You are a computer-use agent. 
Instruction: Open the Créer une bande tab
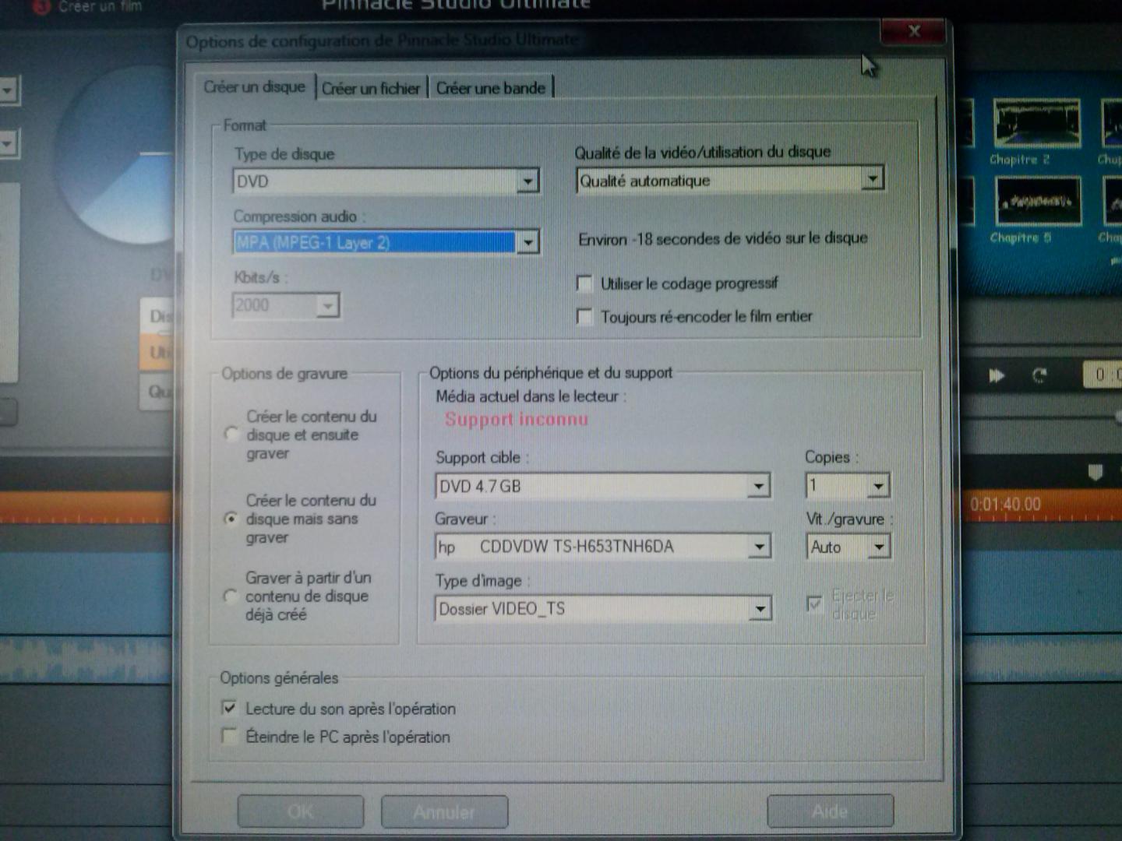[491, 88]
